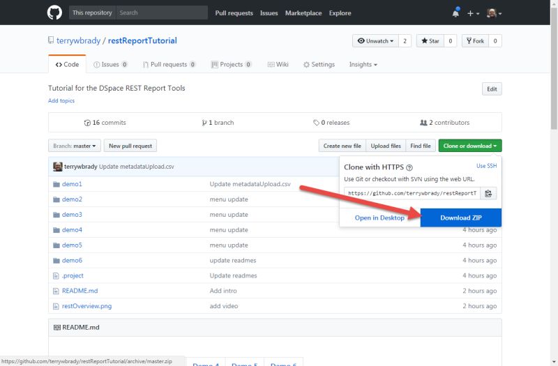Open Marketplace in top navigation
This screenshot has height=366, width=558.
(x=303, y=13)
